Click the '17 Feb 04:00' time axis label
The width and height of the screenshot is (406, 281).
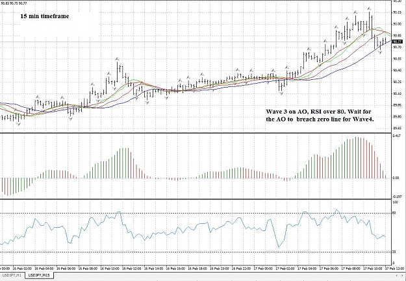pyautogui.click(x=308, y=269)
